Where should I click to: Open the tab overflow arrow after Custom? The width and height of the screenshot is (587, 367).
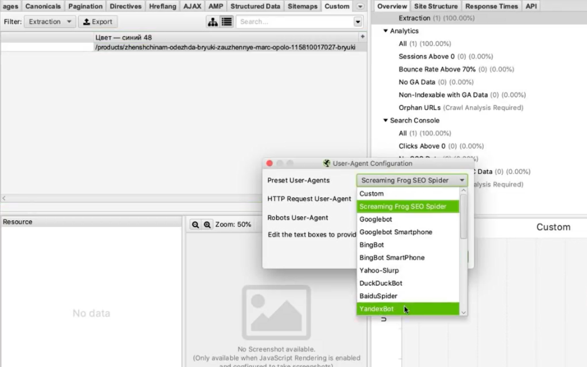coord(360,6)
